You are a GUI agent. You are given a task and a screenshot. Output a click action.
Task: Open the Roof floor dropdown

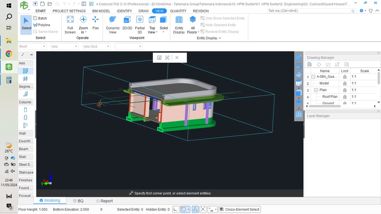[32, 46]
